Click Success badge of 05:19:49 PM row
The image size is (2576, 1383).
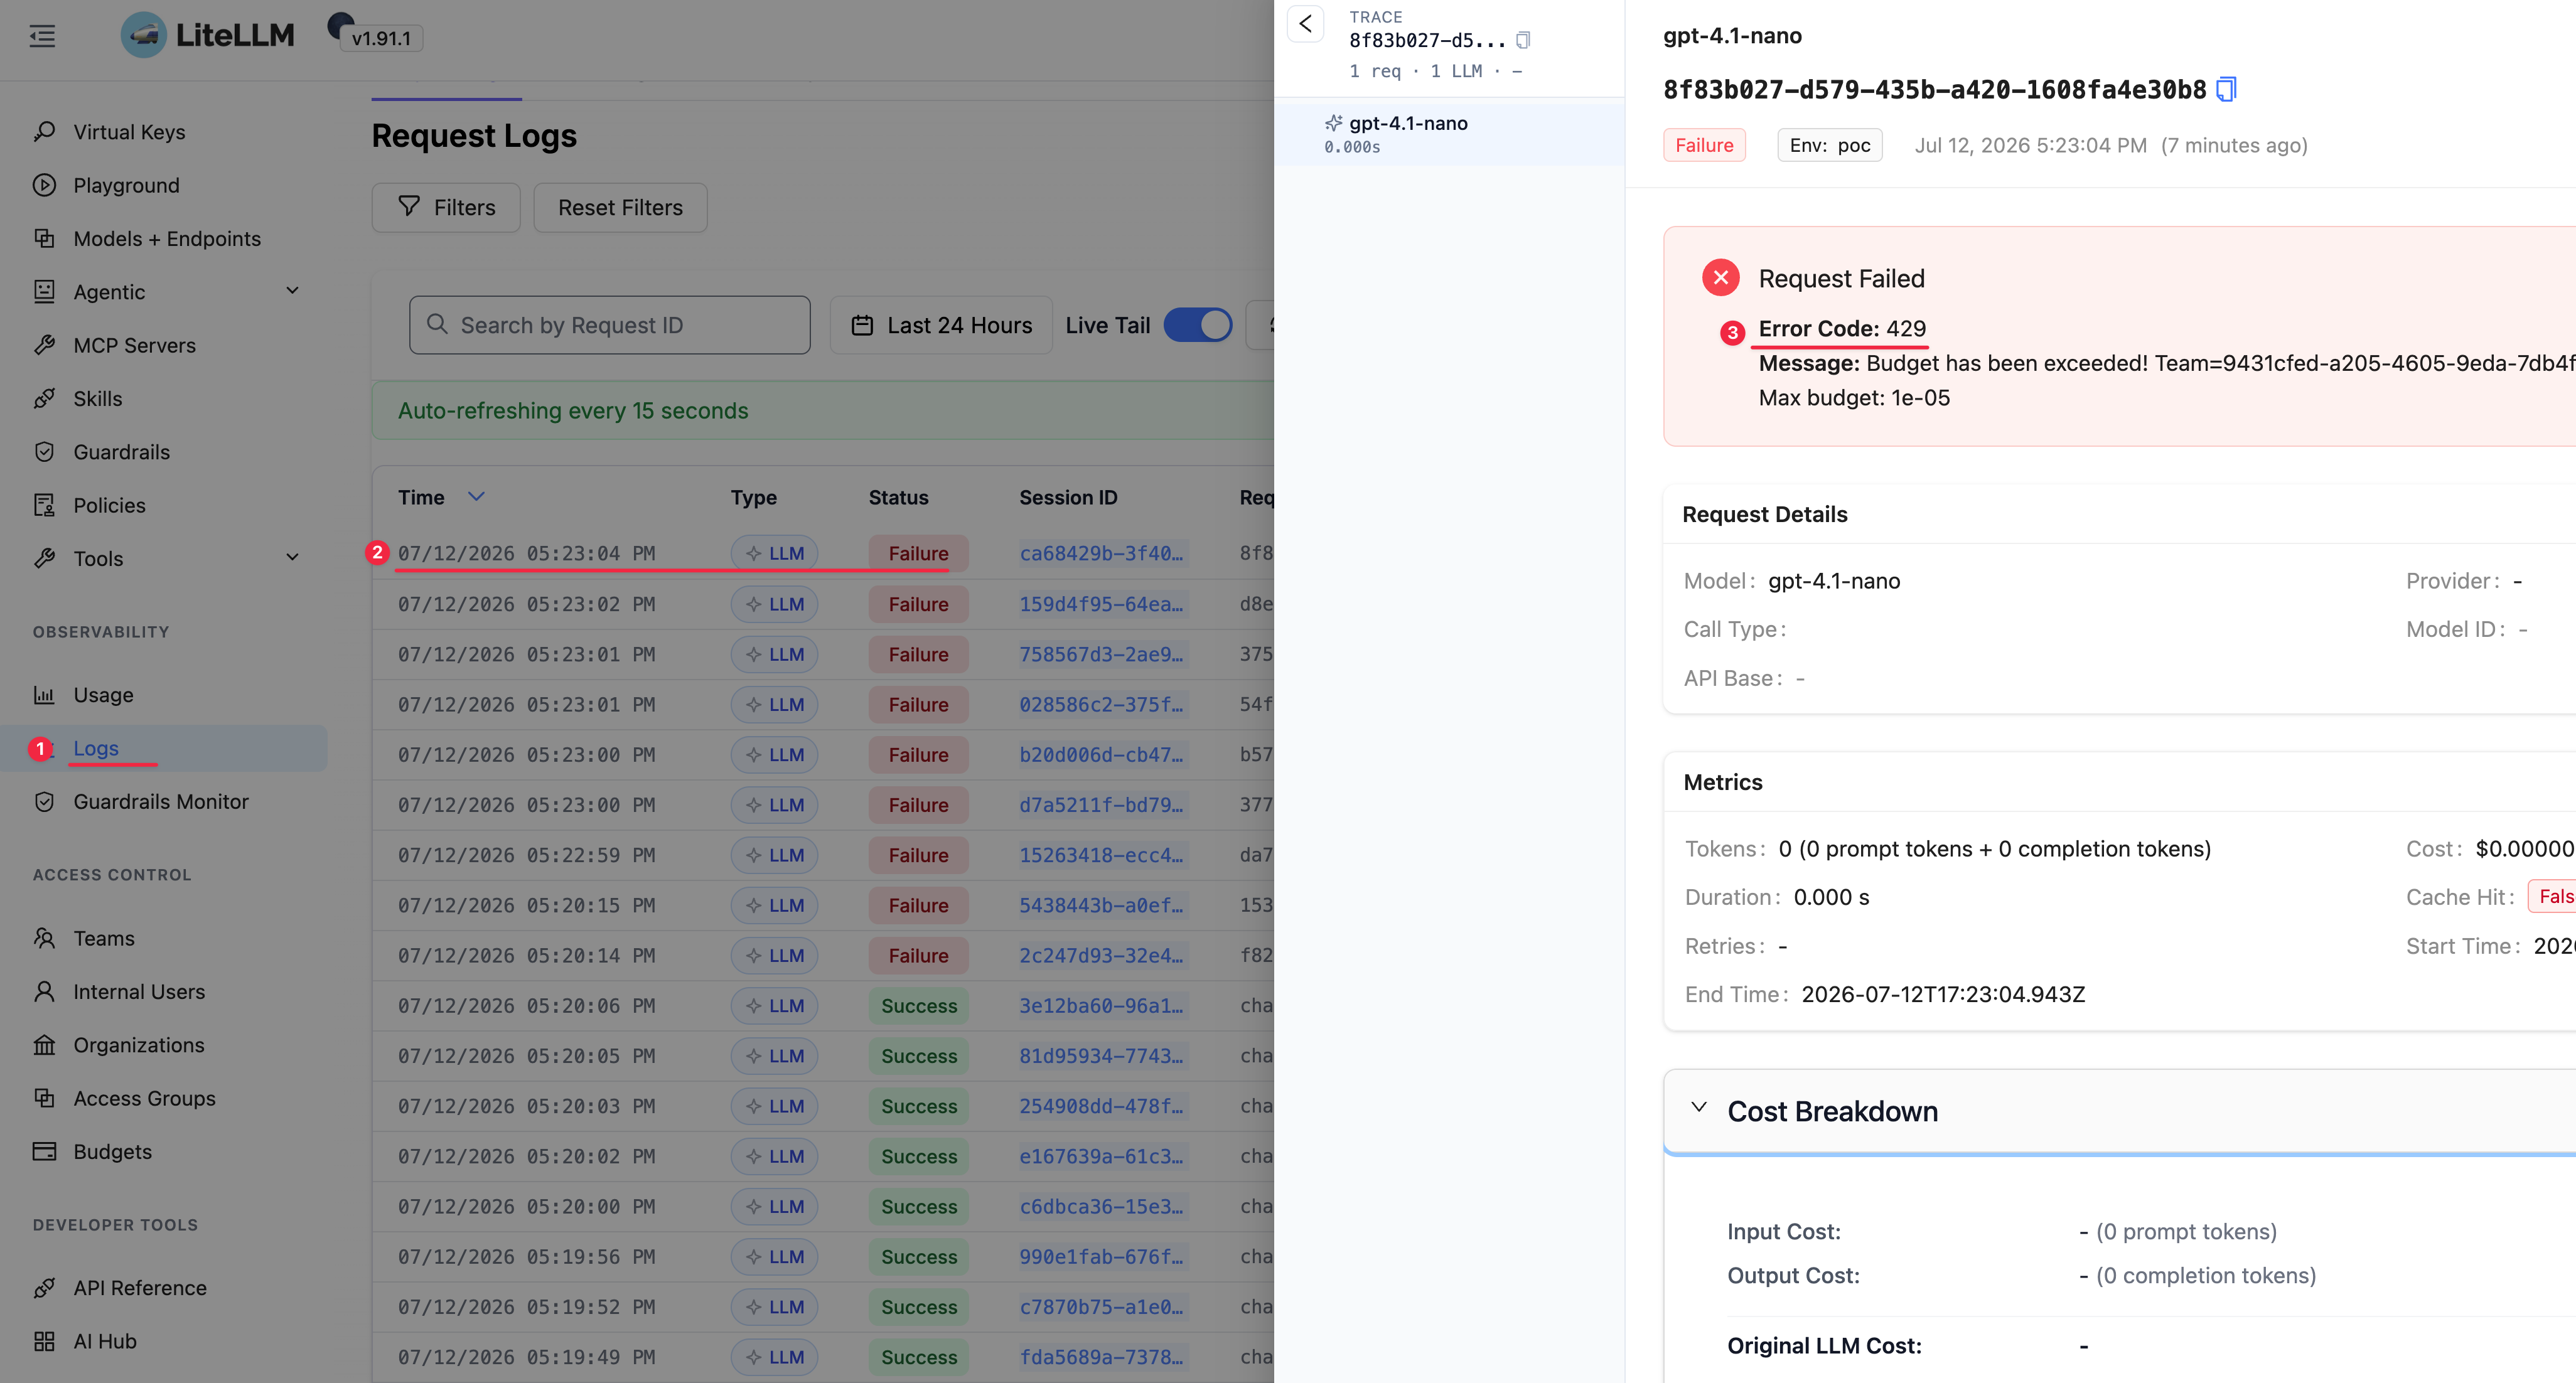point(918,1357)
